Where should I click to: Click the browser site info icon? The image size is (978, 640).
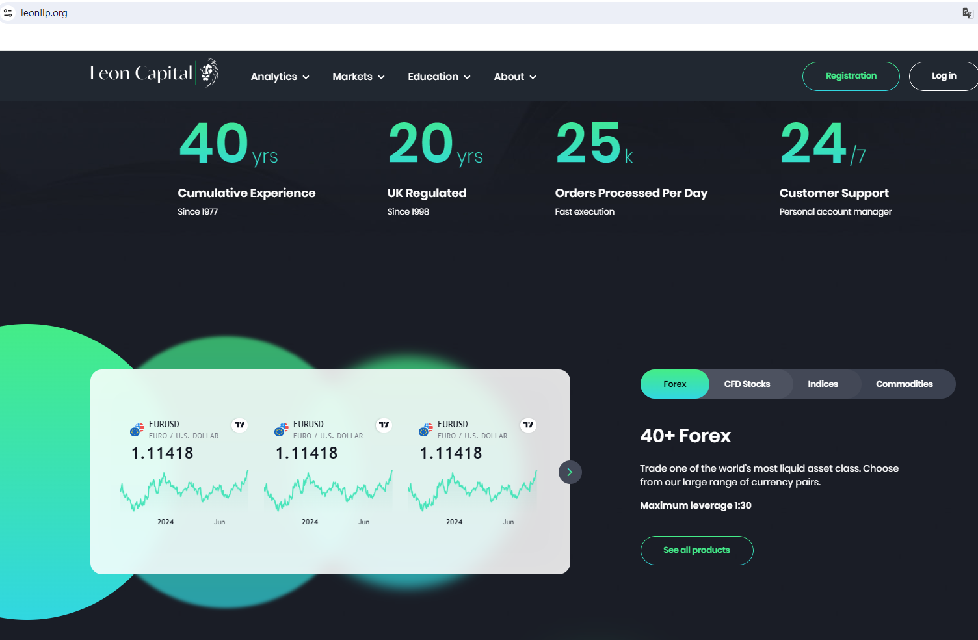click(x=8, y=13)
